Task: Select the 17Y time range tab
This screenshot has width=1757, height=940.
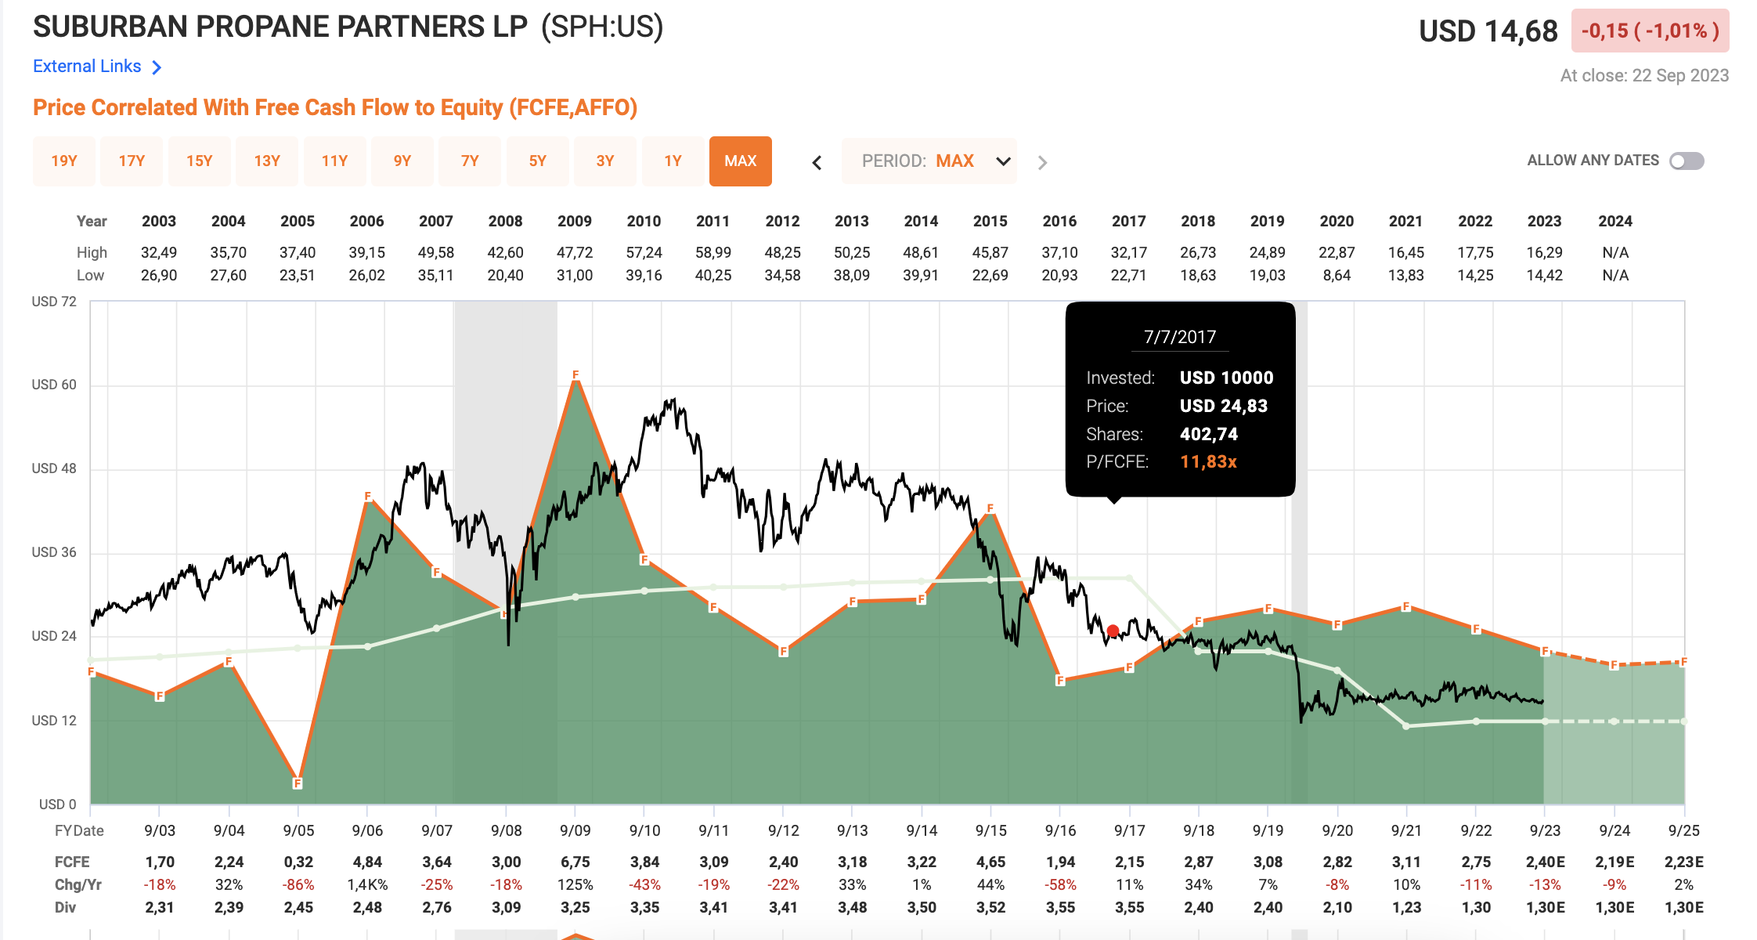Action: pyautogui.click(x=132, y=161)
